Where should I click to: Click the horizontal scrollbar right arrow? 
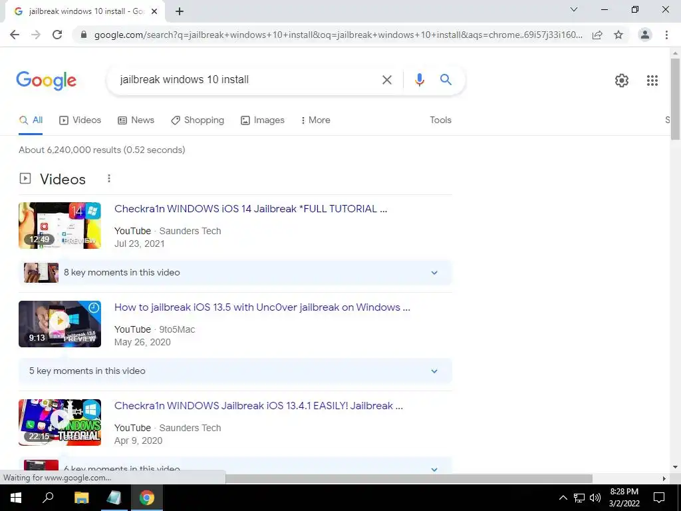click(x=664, y=478)
